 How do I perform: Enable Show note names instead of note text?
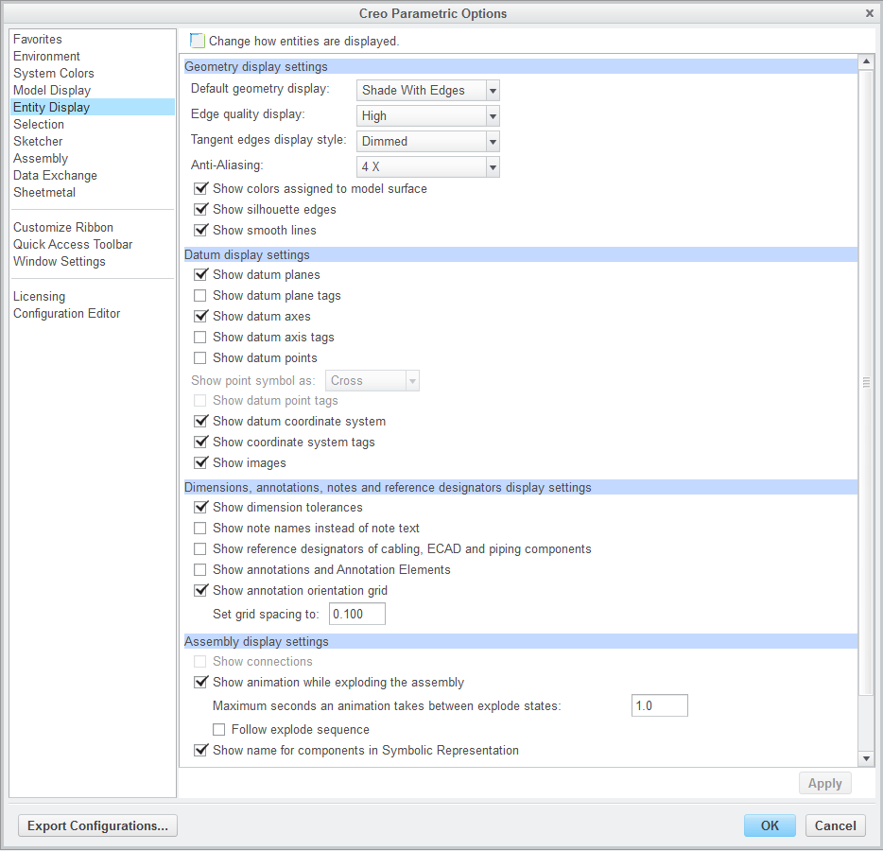click(x=199, y=529)
